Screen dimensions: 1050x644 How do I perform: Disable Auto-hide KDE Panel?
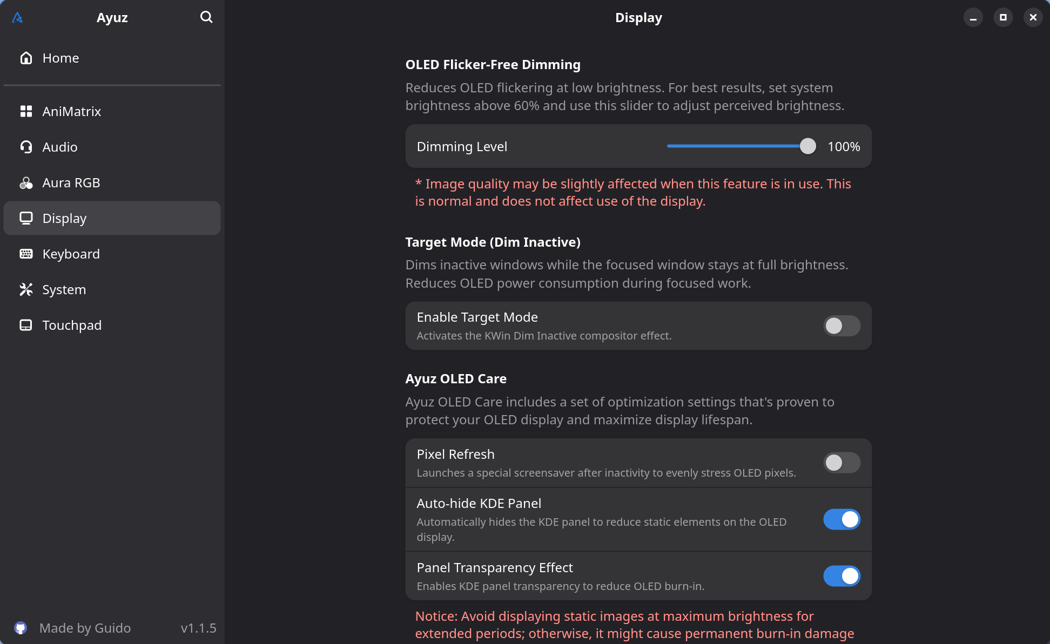click(842, 519)
